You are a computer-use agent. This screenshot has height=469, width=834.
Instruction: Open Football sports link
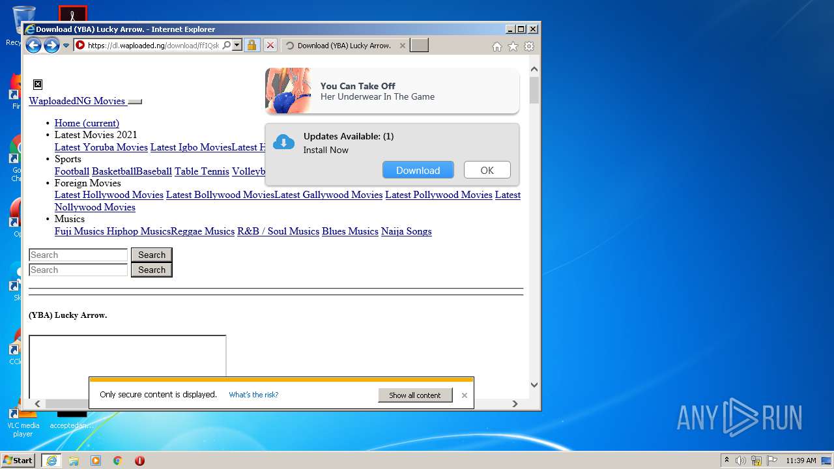click(72, 171)
